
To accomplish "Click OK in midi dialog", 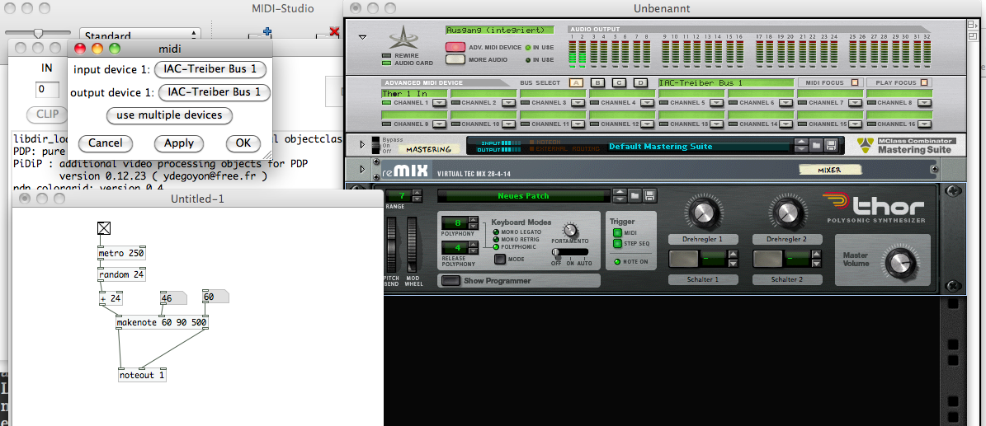I will [243, 143].
